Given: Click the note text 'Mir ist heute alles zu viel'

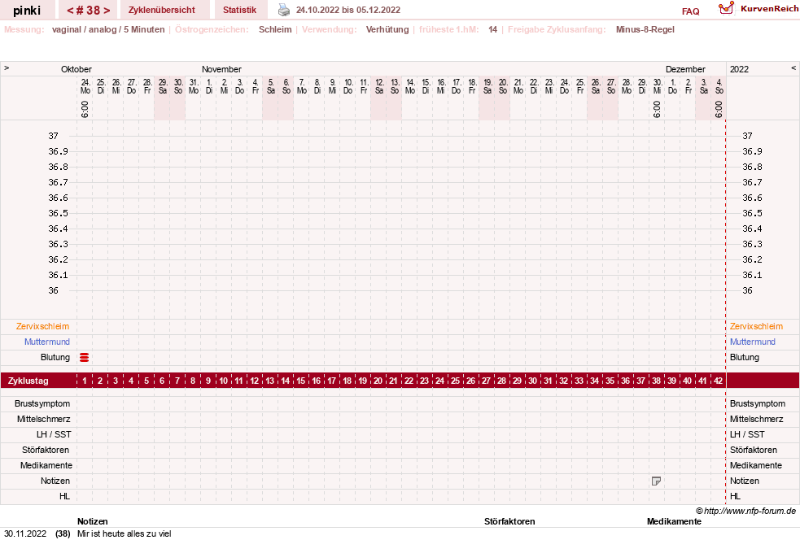Looking at the screenshot, I should coord(124,533).
